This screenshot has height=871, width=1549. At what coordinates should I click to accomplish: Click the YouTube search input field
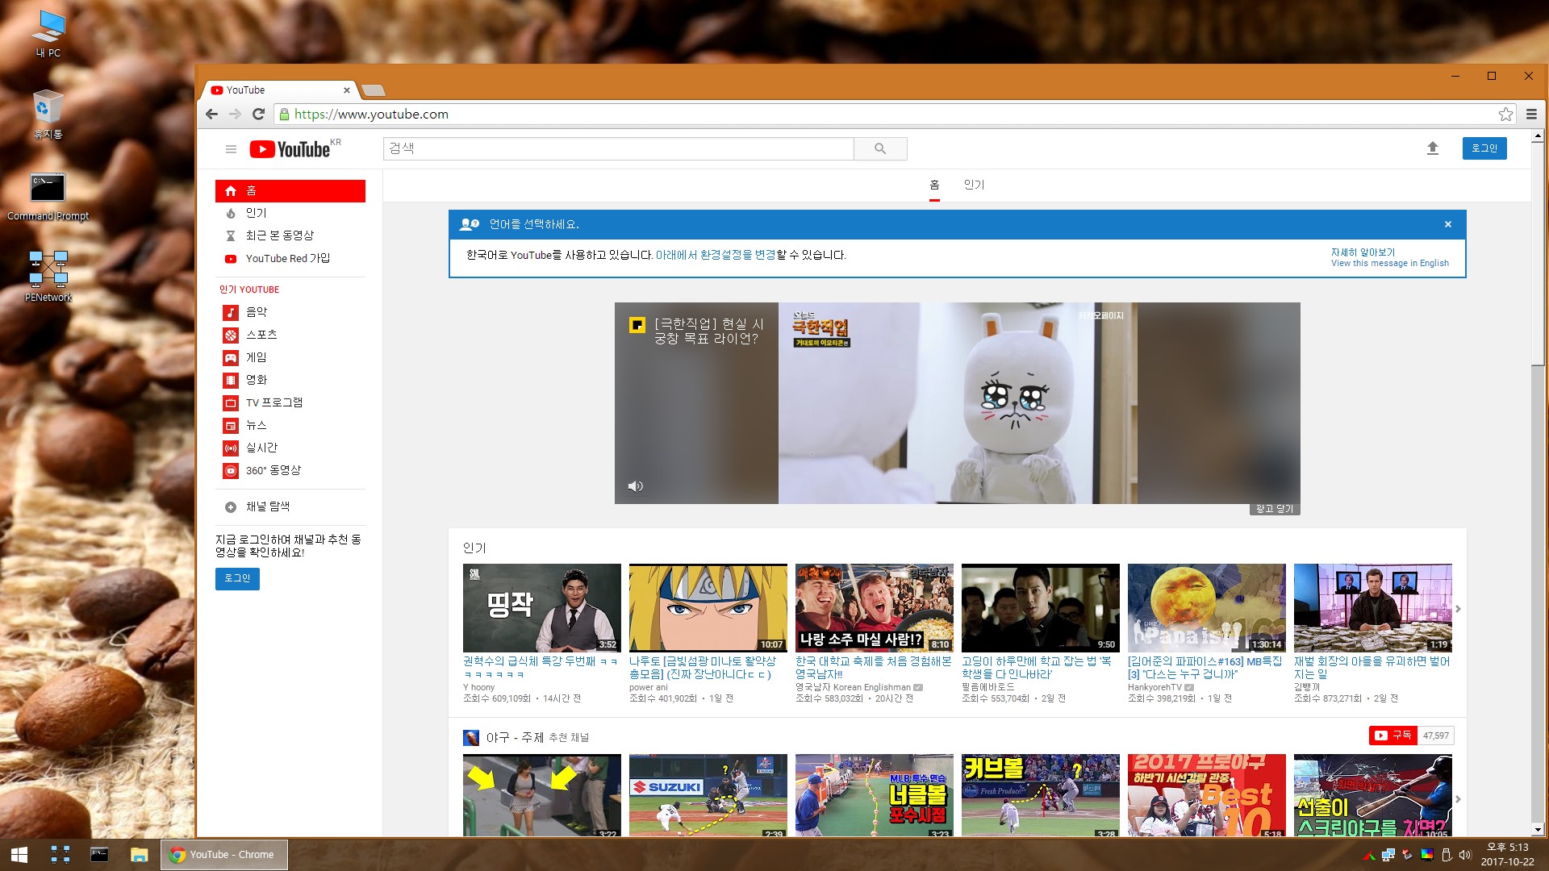pos(618,148)
